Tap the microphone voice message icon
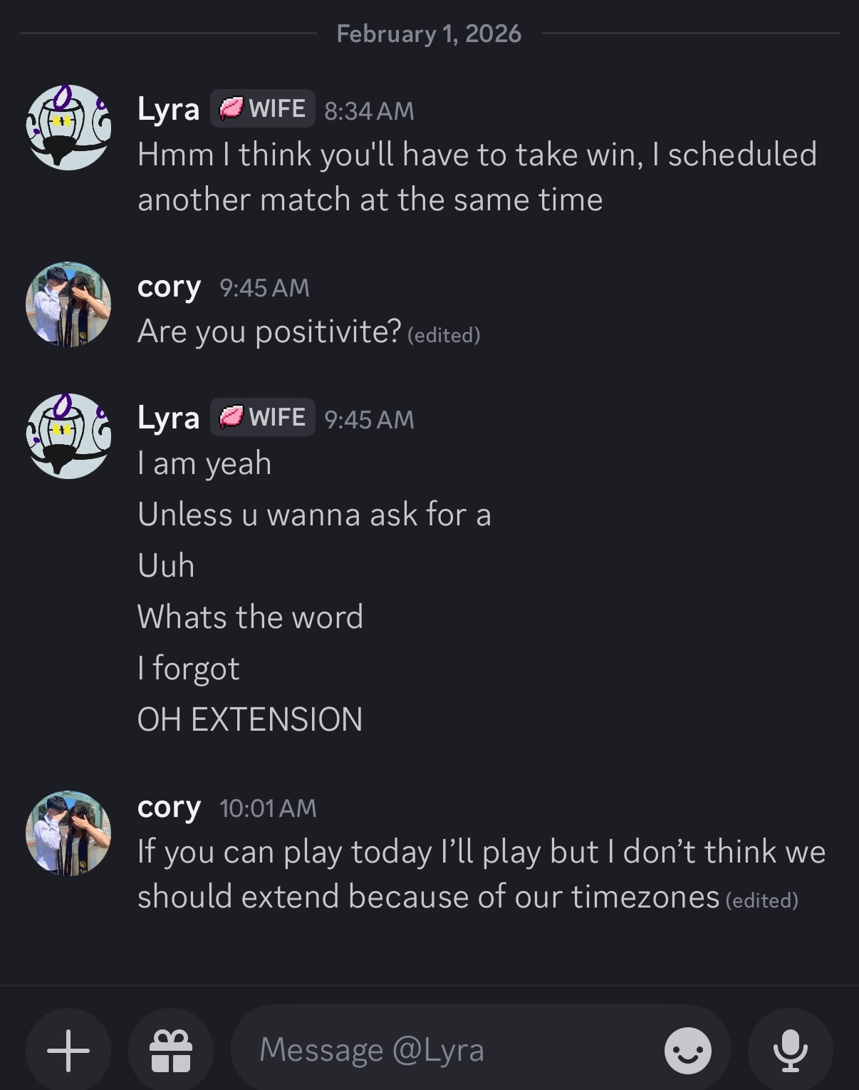The height and width of the screenshot is (1090, 859). pos(790,1050)
